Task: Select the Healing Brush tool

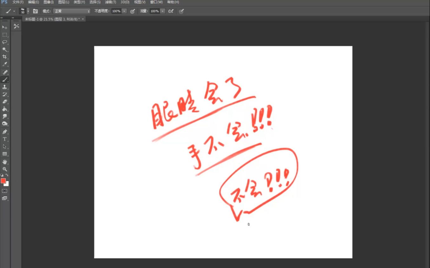Action: 5,73
